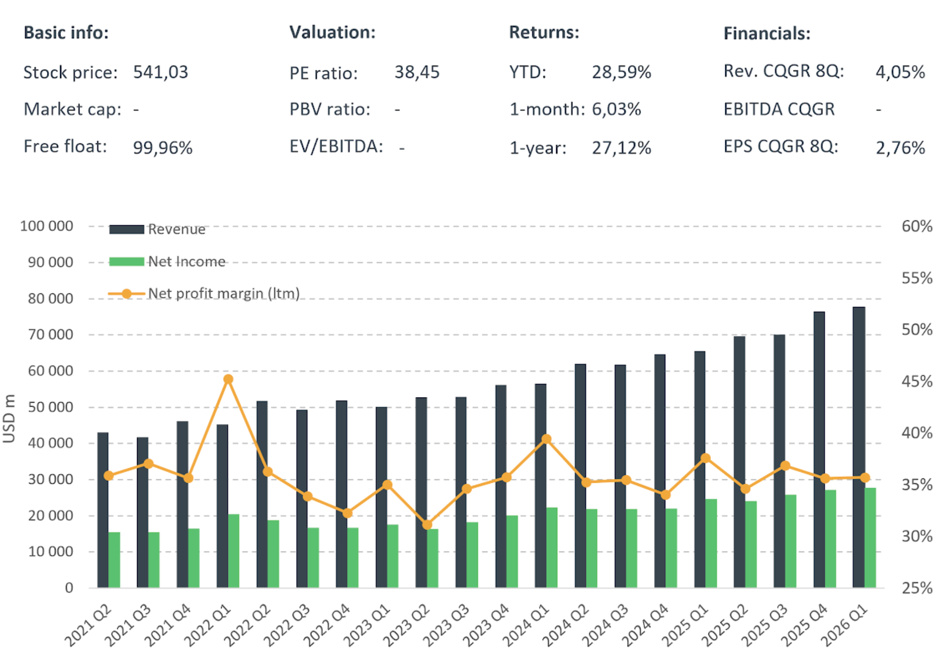Click the Rev. CQGR 8Q value
The height and width of the screenshot is (672, 951).
pyautogui.click(x=900, y=72)
